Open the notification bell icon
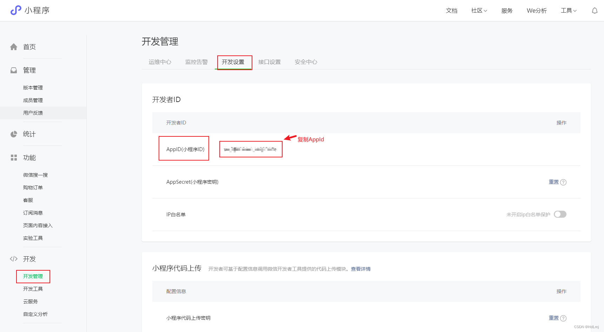604x332 pixels. (595, 11)
